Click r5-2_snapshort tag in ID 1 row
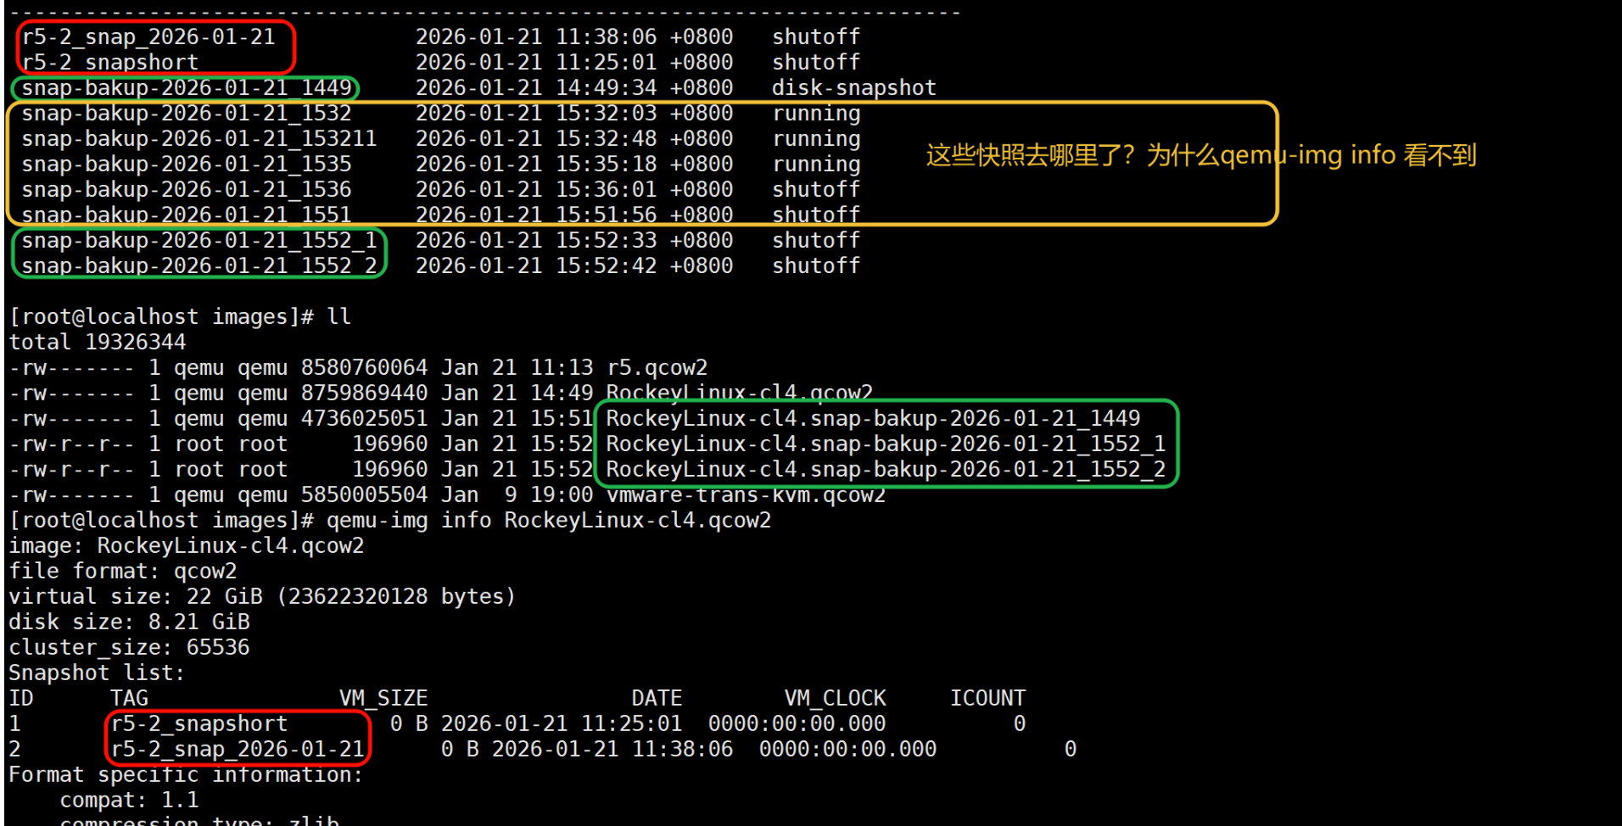1622x826 pixels. [x=199, y=724]
